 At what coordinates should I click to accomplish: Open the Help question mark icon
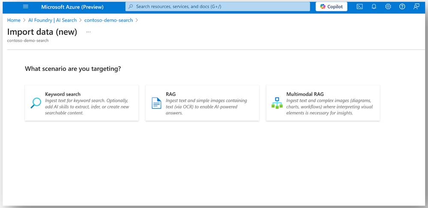pyautogui.click(x=402, y=7)
